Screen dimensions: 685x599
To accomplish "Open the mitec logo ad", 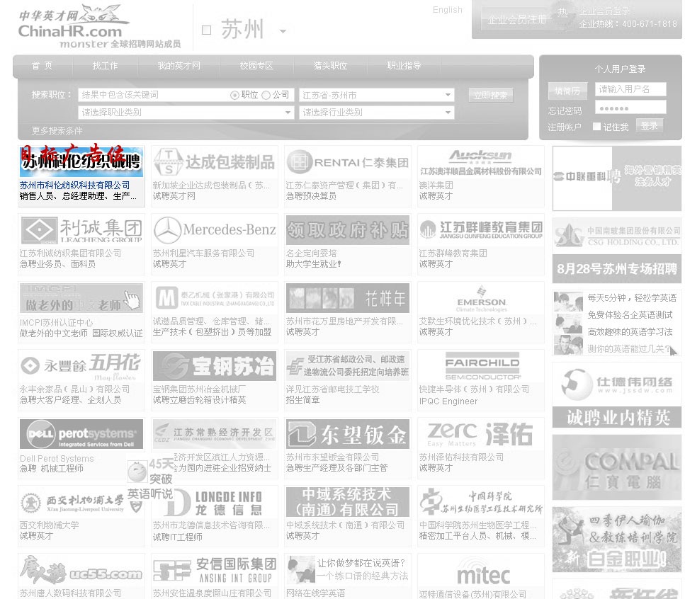I will [481, 570].
